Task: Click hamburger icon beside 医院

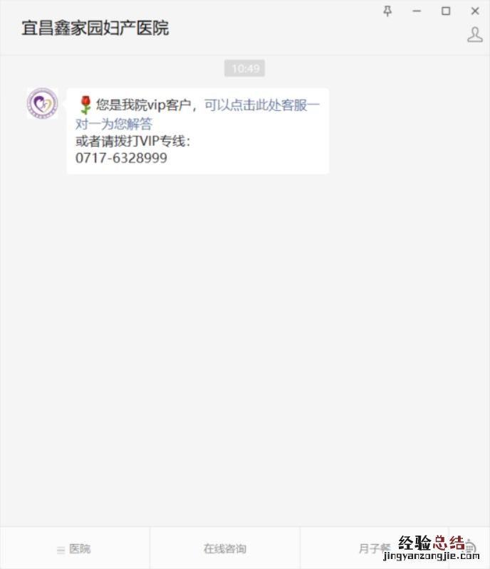Action: coord(61,550)
